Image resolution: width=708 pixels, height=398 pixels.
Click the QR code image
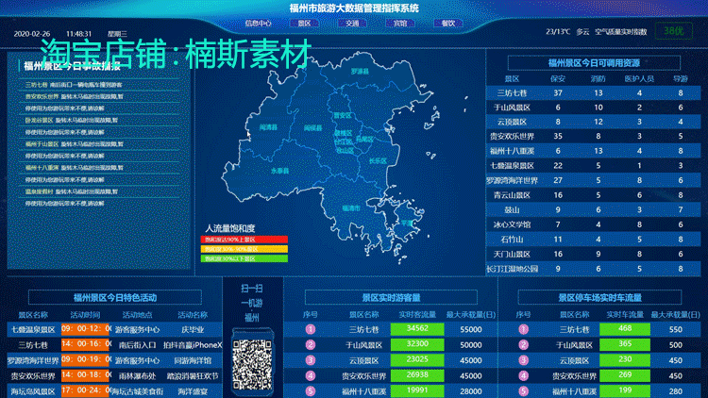(x=252, y=365)
